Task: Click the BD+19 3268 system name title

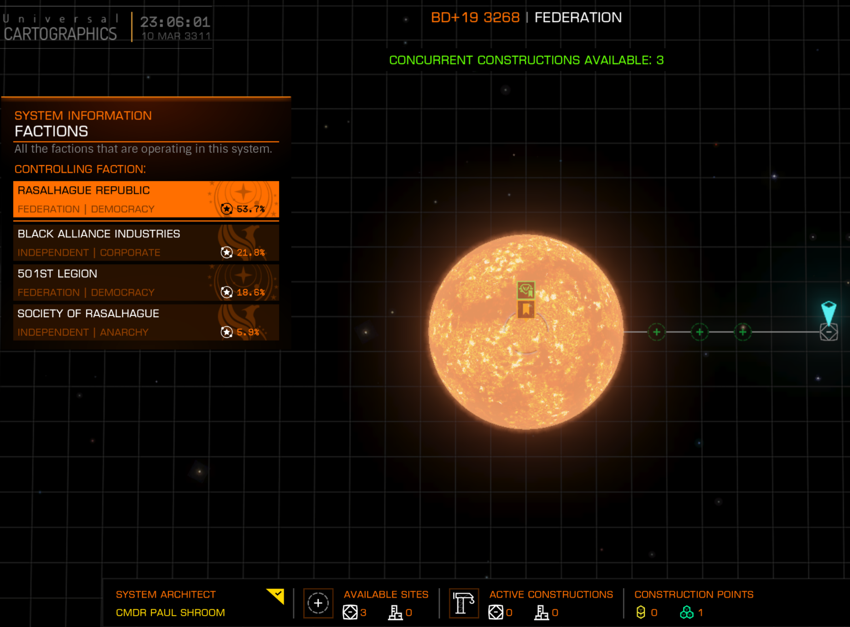Action: tap(475, 17)
